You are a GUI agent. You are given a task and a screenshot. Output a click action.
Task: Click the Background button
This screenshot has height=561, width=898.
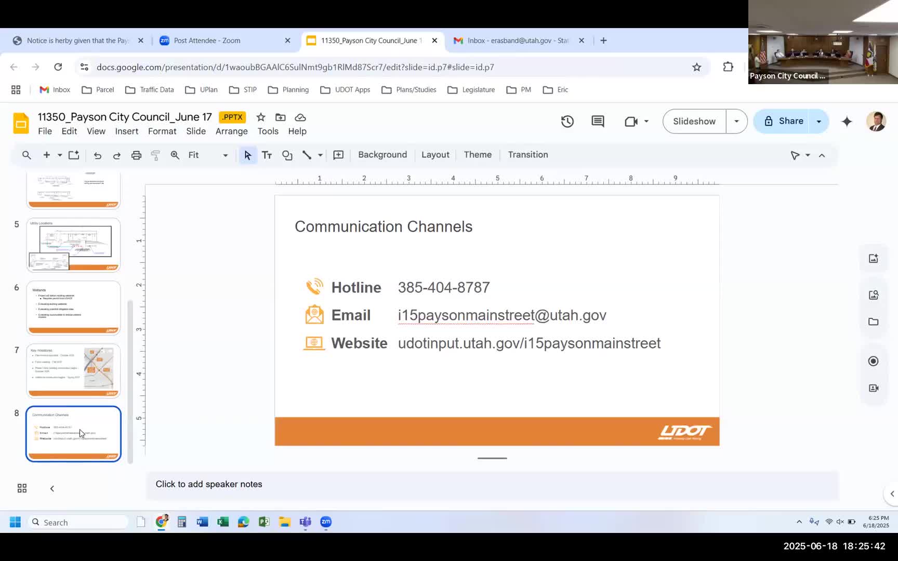coord(382,155)
